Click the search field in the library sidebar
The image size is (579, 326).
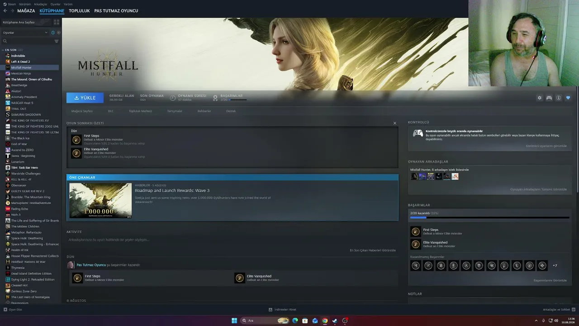click(x=28, y=41)
